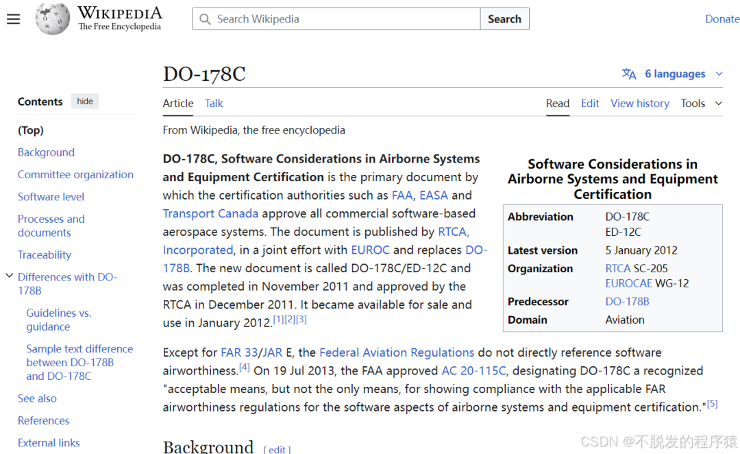The width and height of the screenshot is (740, 454).
Task: Click the infobox value 5 January 2012
Action: 641,250
